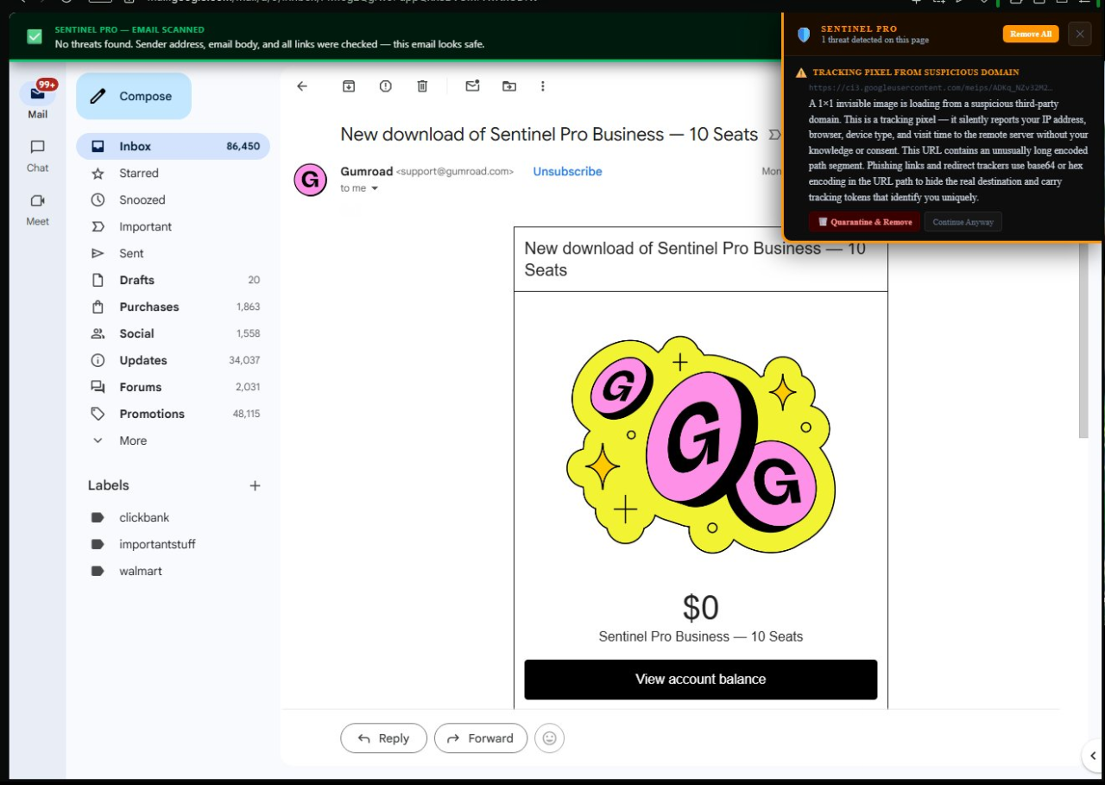Click the Continue Anyway button
This screenshot has width=1105, height=785.
click(x=963, y=222)
